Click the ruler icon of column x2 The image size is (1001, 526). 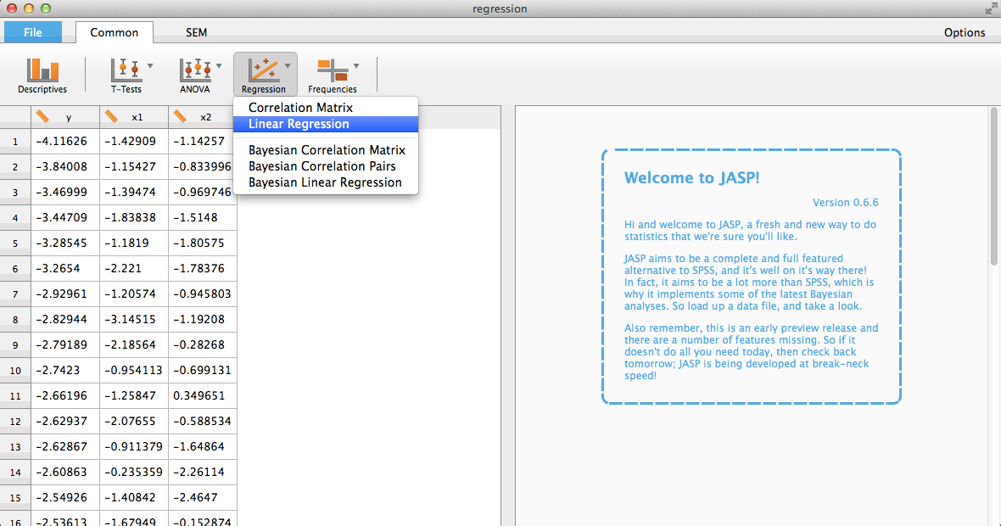tap(180, 116)
